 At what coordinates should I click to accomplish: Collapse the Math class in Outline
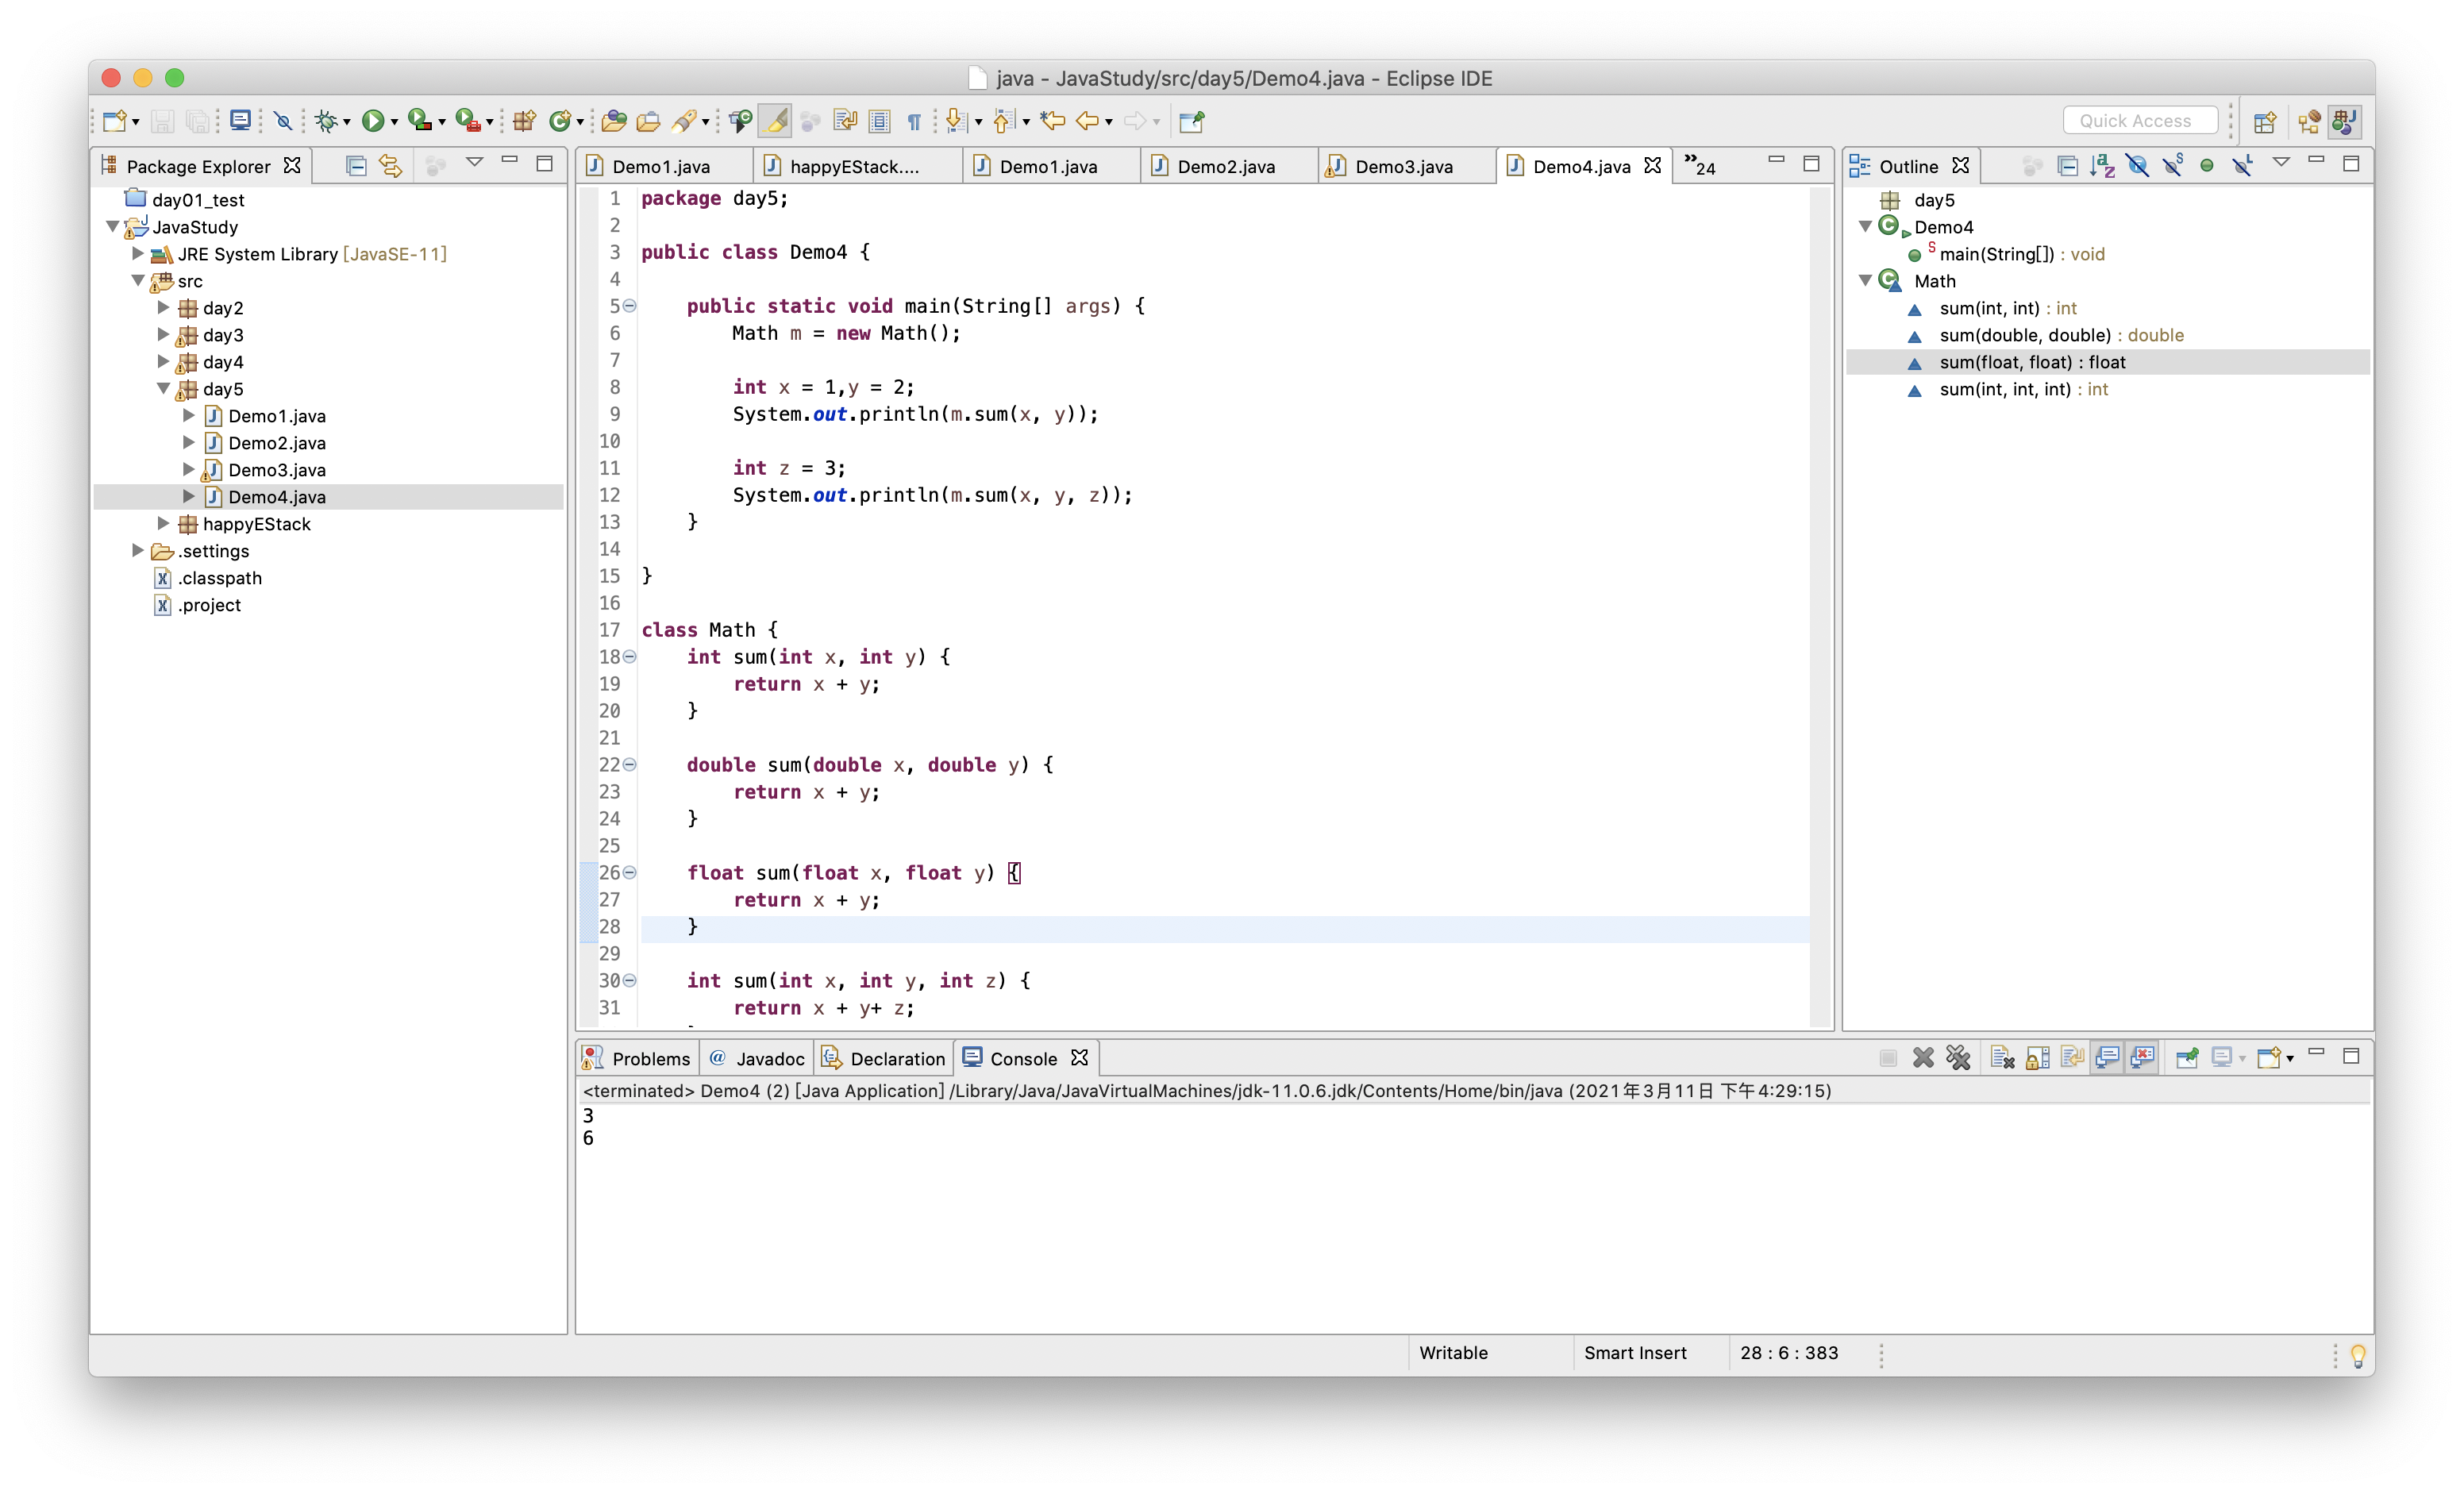pyautogui.click(x=1865, y=281)
